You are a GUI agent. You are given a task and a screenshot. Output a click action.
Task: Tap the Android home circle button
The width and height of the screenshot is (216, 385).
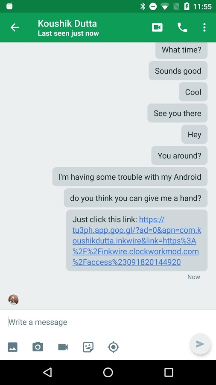point(108,372)
